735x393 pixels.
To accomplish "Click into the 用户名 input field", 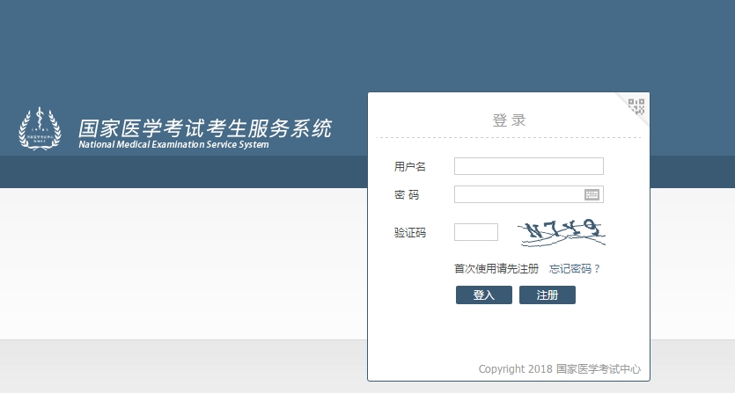I will (528, 166).
